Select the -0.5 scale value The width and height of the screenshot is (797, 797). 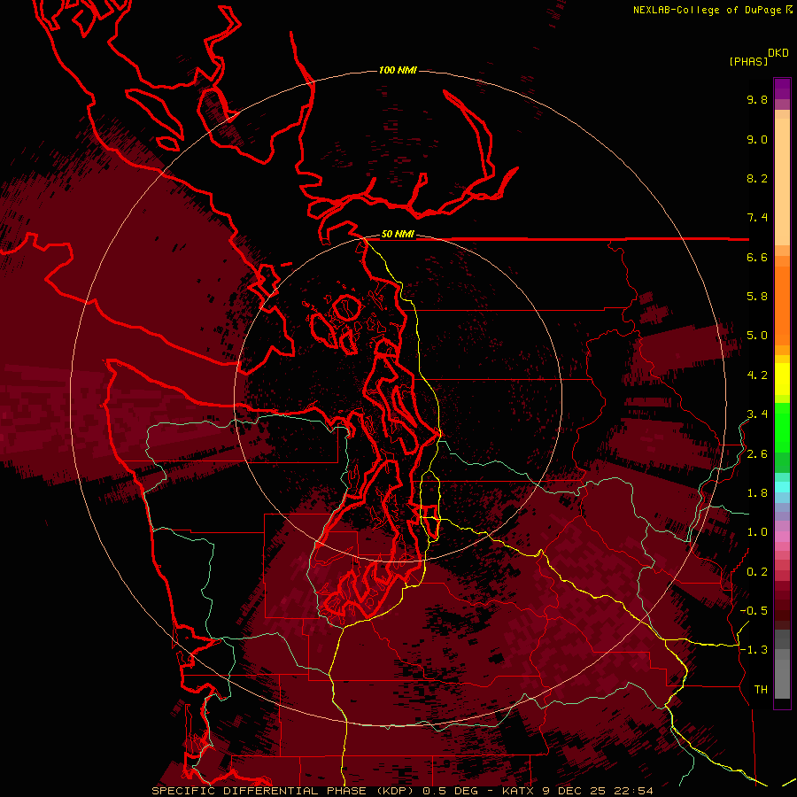pyautogui.click(x=754, y=611)
